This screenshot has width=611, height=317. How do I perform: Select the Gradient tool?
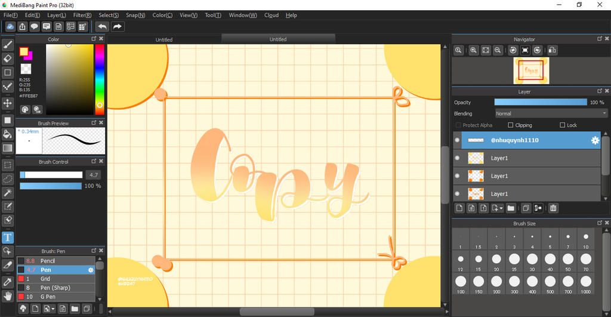click(x=7, y=148)
